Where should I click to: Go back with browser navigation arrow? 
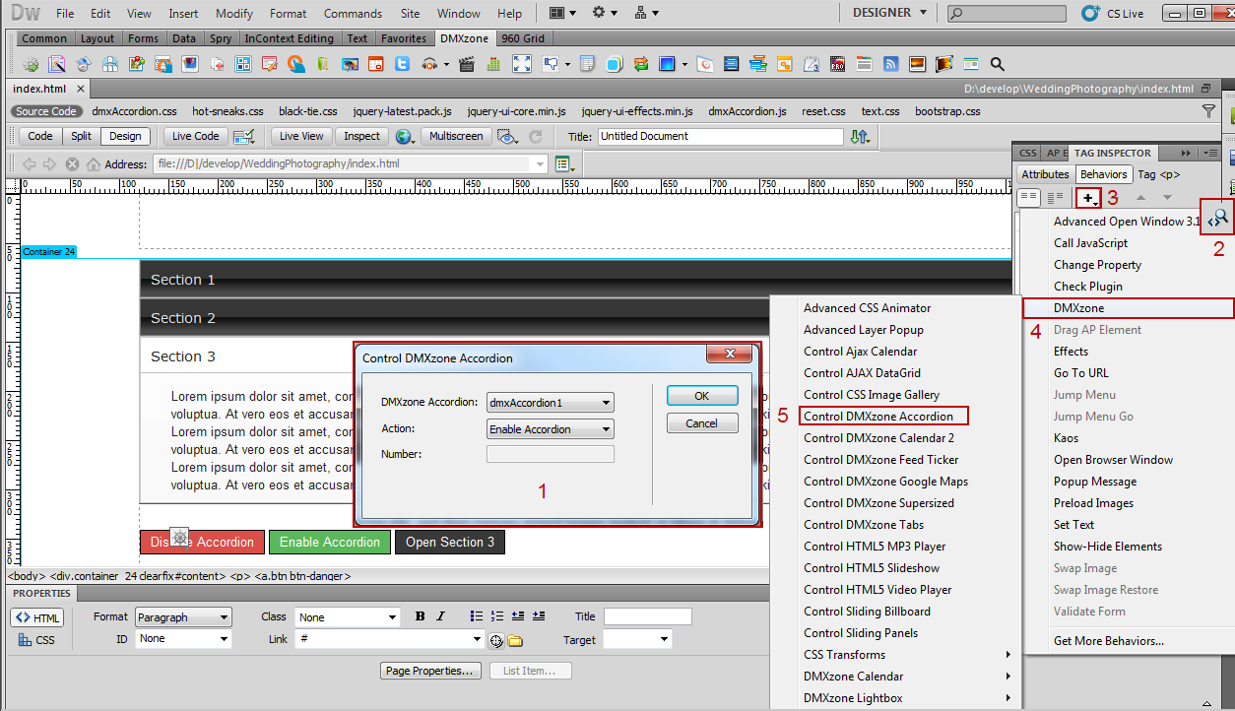29,164
